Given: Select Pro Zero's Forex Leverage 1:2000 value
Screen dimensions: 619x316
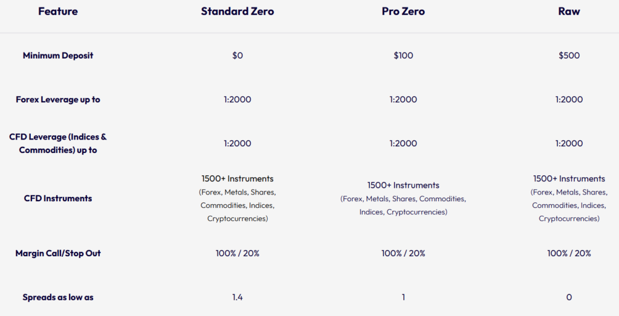Looking at the screenshot, I should [403, 100].
